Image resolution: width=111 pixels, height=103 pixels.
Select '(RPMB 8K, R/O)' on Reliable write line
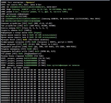point(48,51)
